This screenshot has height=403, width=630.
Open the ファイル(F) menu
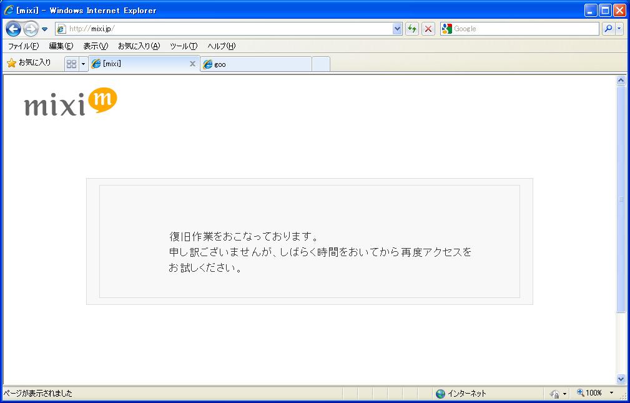point(23,46)
